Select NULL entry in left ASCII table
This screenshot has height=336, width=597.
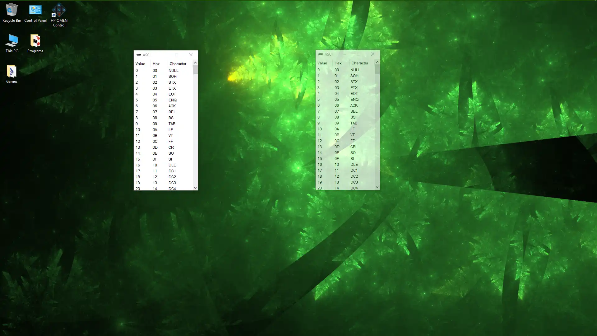(x=163, y=70)
